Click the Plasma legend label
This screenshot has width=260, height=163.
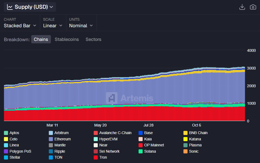point(195,145)
